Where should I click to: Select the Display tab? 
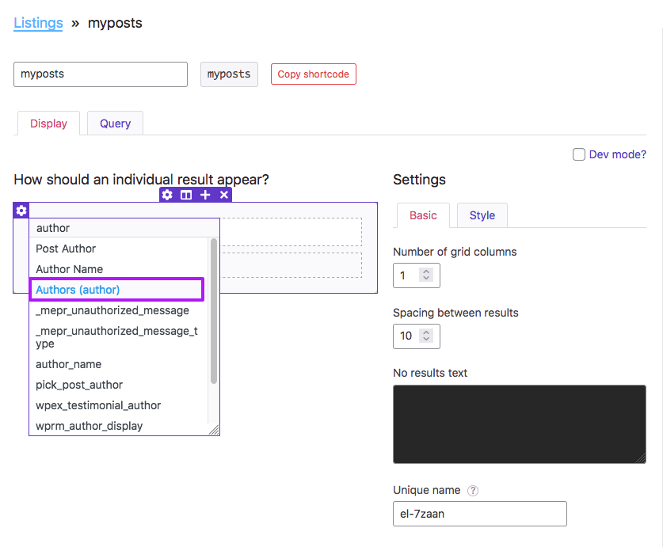pos(48,123)
